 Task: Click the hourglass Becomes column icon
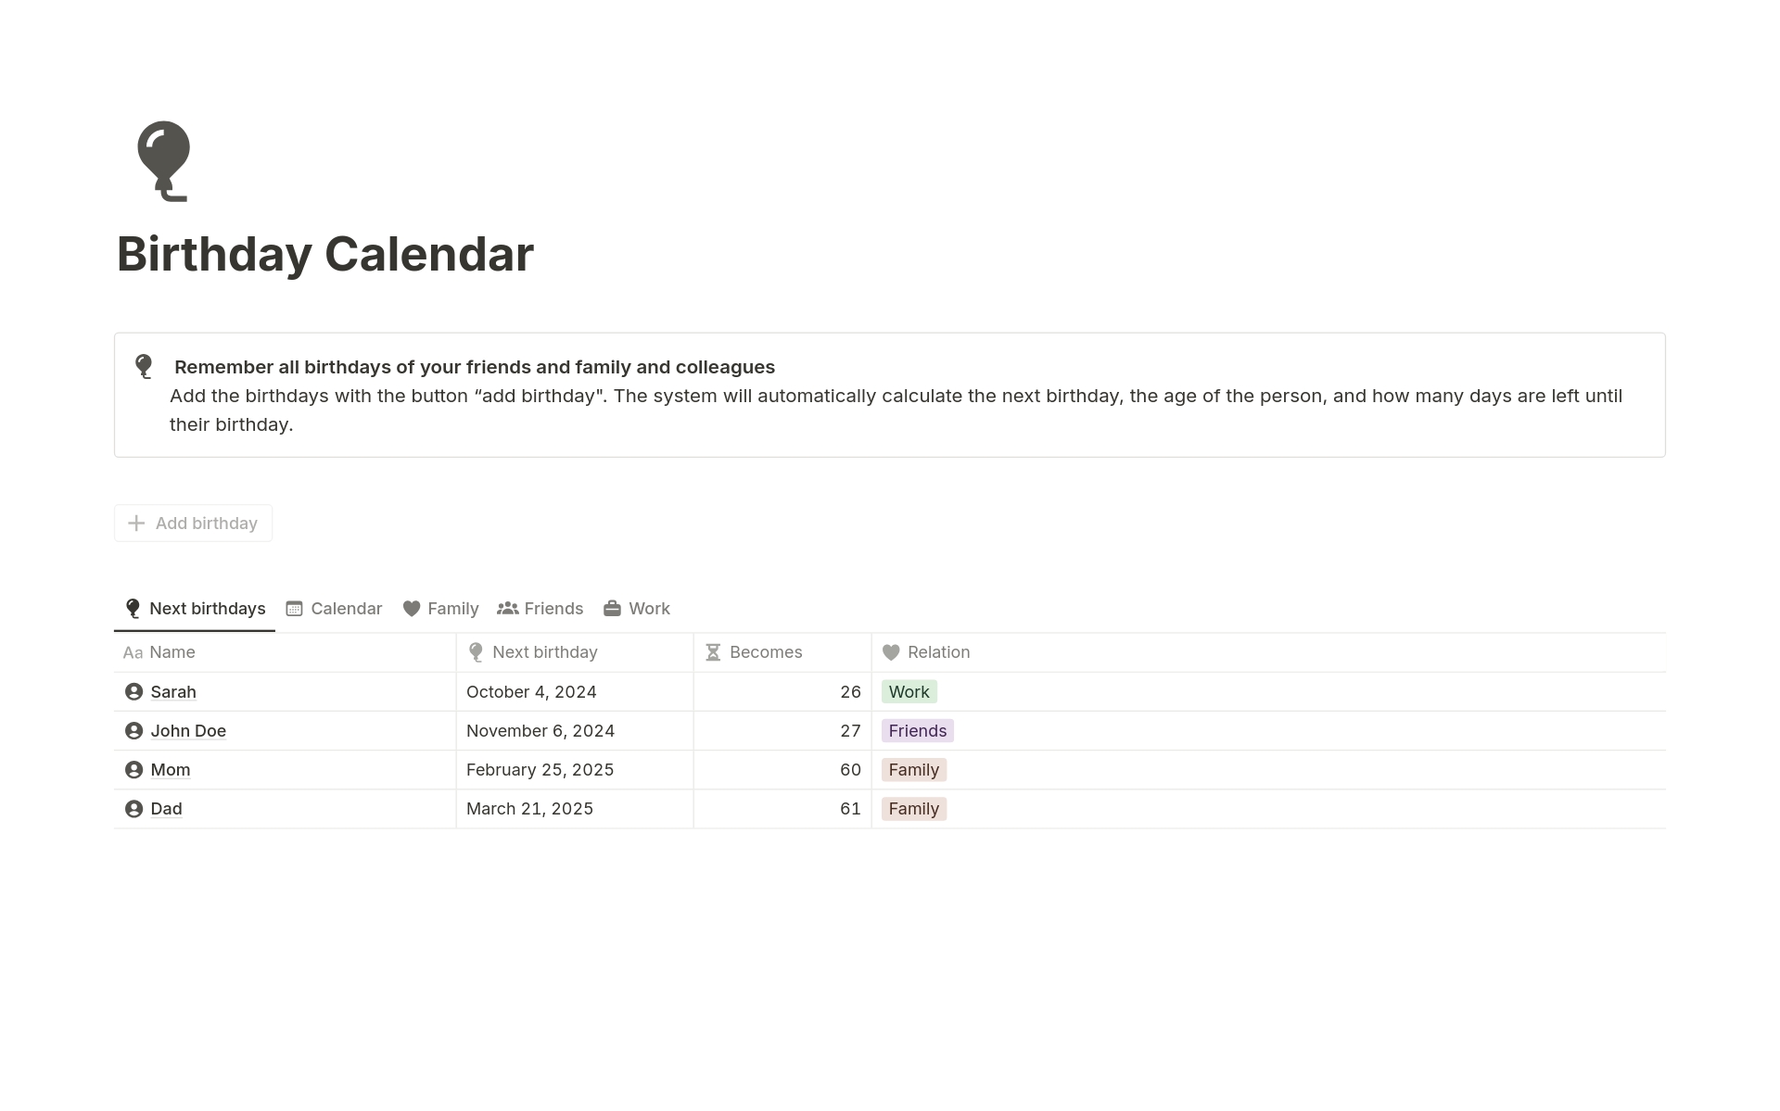(x=713, y=651)
